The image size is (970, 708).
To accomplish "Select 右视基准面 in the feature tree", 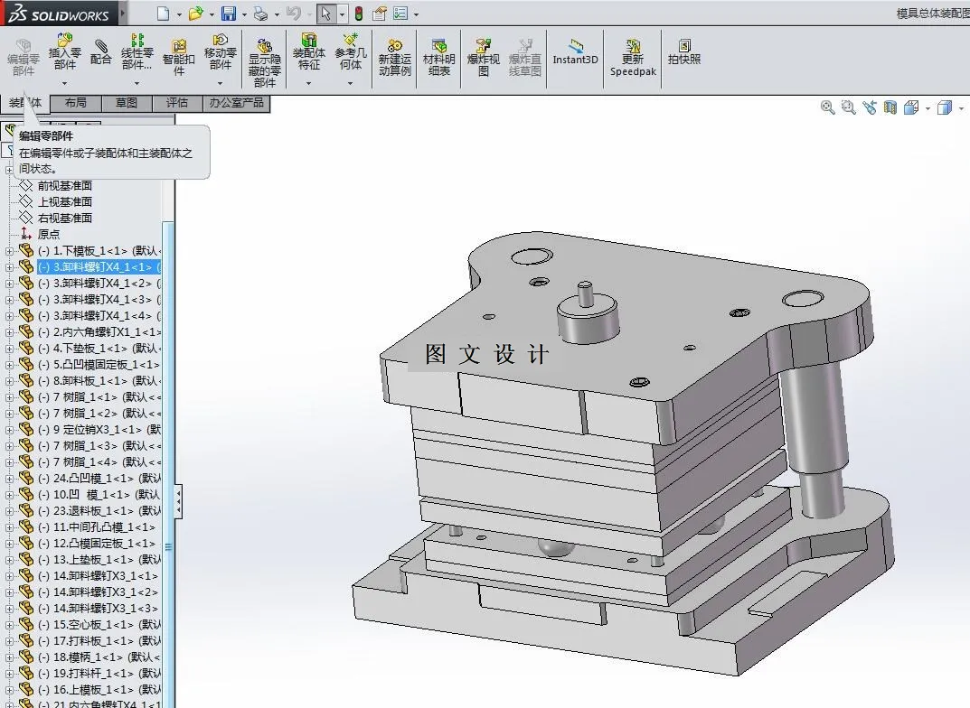I will (64, 218).
